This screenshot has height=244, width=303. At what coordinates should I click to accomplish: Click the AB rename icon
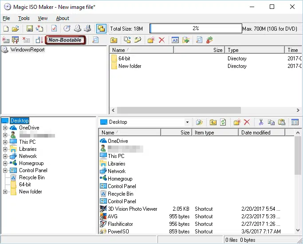pyautogui.click(x=175, y=40)
